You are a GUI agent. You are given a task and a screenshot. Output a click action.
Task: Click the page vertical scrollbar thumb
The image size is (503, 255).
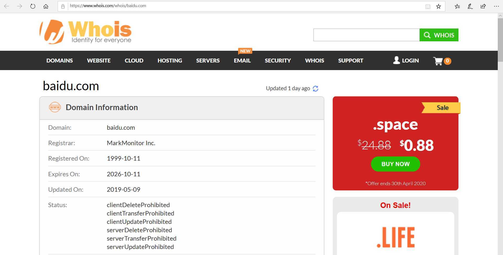tap(500, 40)
